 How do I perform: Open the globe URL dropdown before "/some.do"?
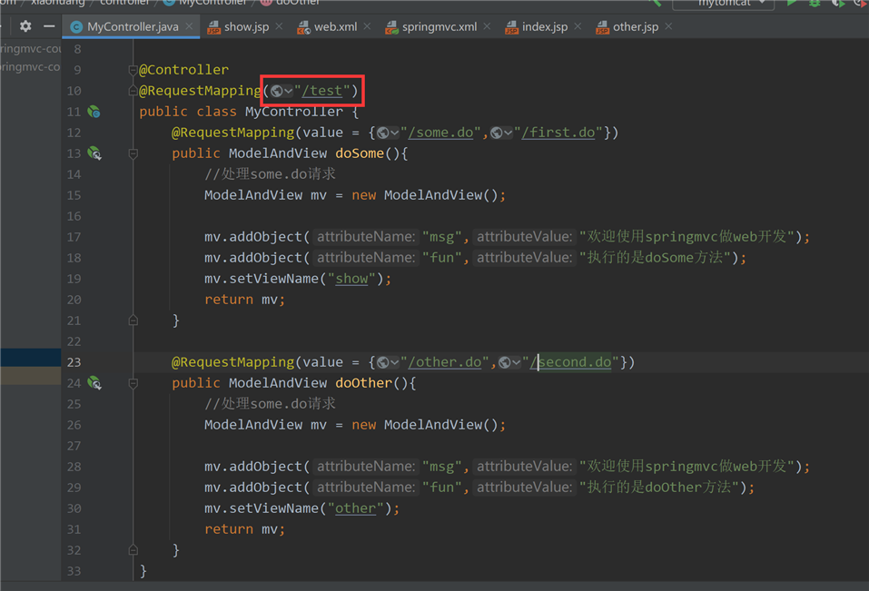pyautogui.click(x=388, y=133)
